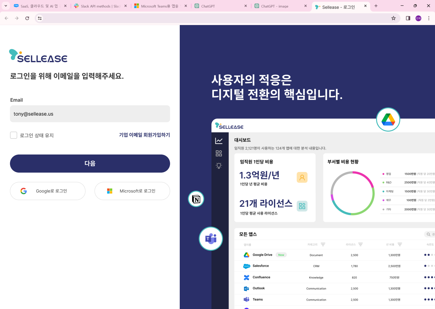The width and height of the screenshot is (435, 309).
Task: Click the Microsoft Teams circle badge
Action: click(x=211, y=239)
